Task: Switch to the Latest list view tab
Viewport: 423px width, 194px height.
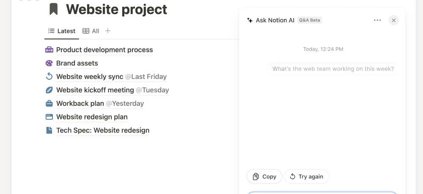Action: pyautogui.click(x=62, y=31)
